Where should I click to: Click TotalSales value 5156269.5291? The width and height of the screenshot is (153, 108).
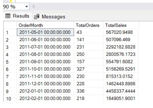(121, 69)
